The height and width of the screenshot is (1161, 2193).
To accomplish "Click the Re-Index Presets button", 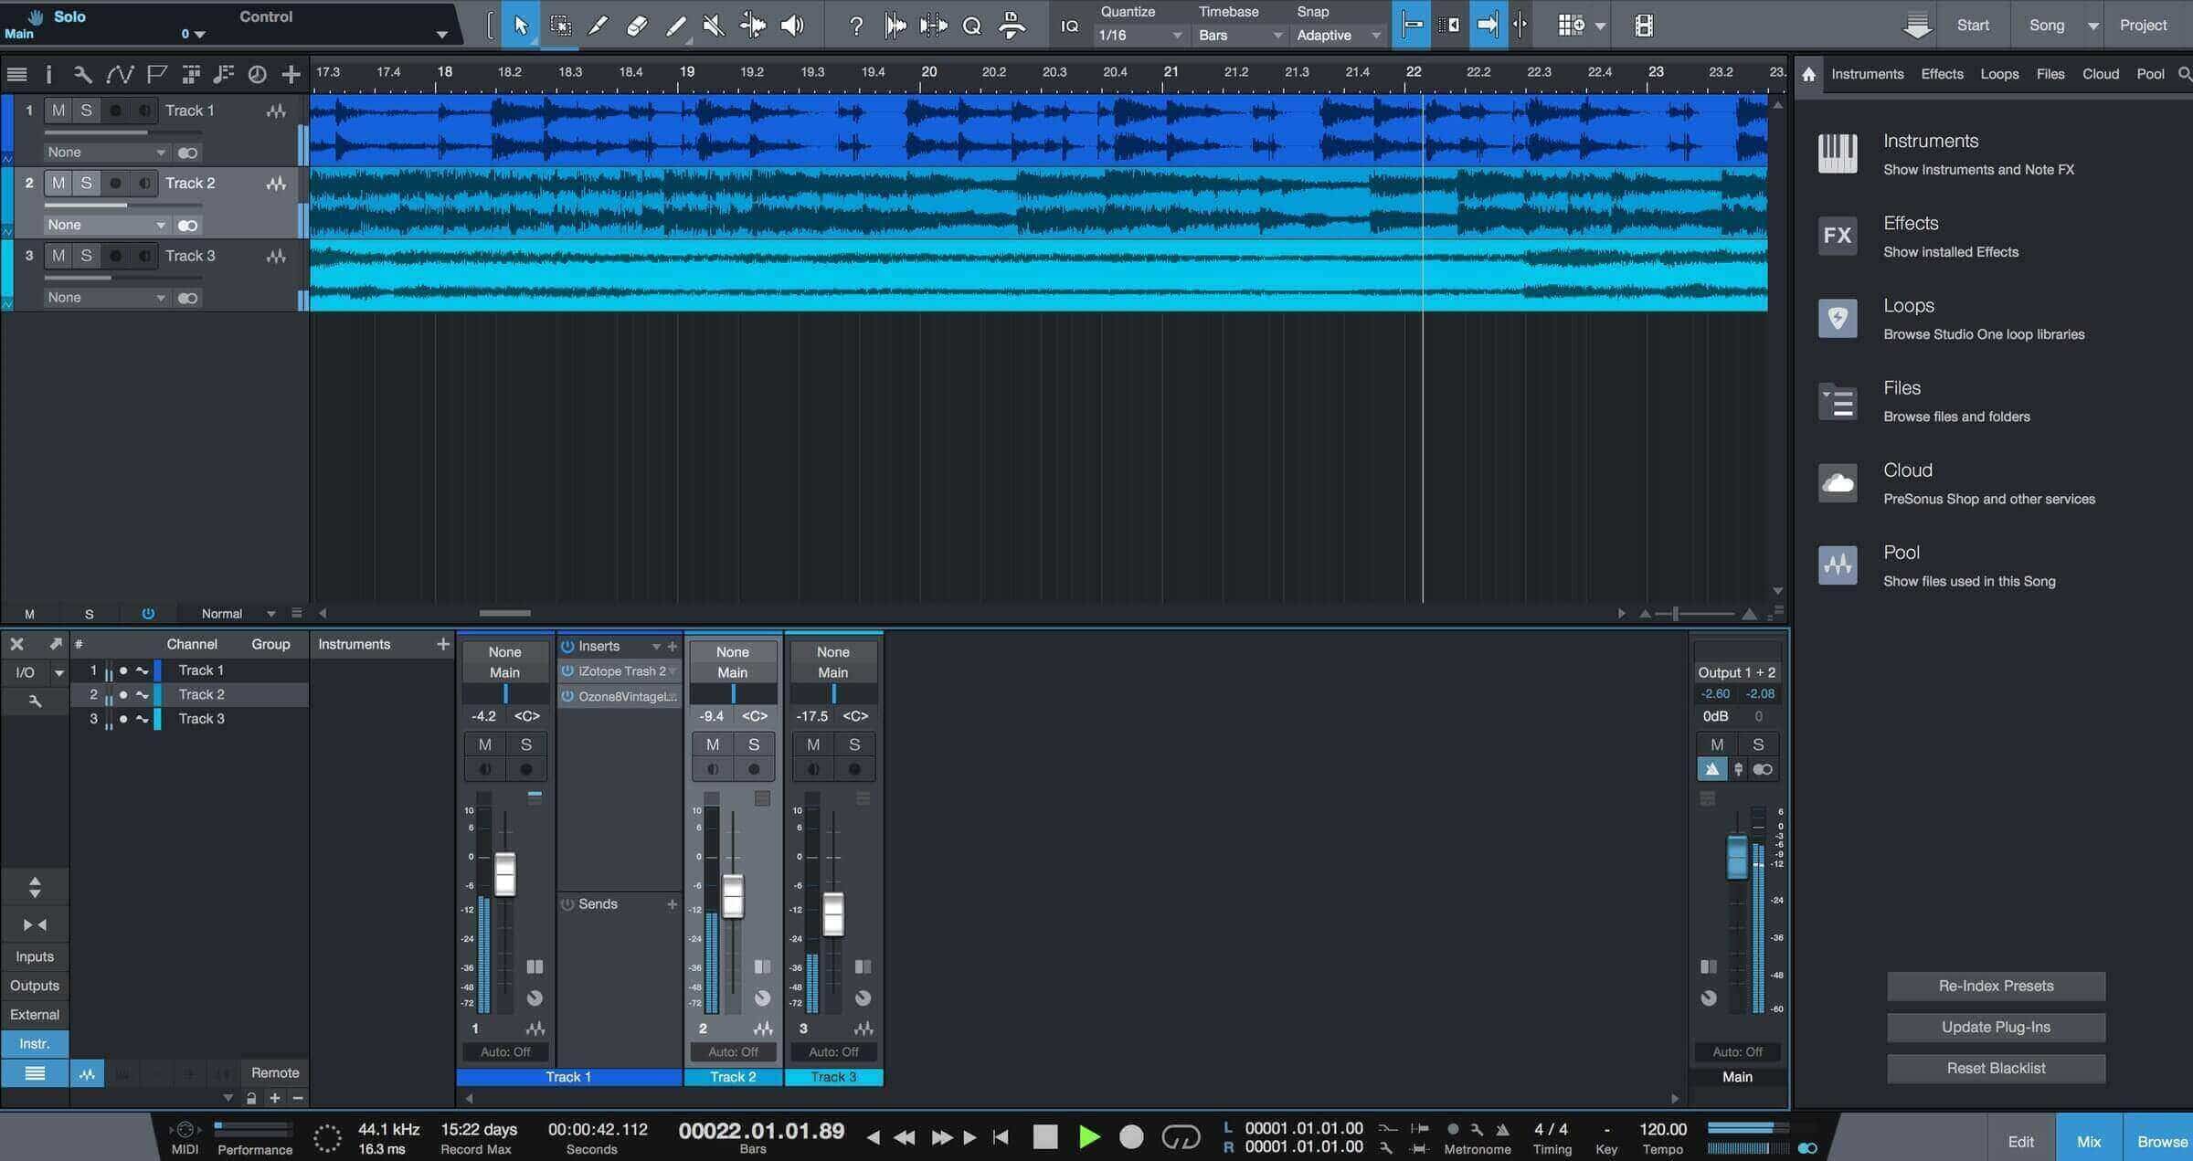I will (1996, 986).
